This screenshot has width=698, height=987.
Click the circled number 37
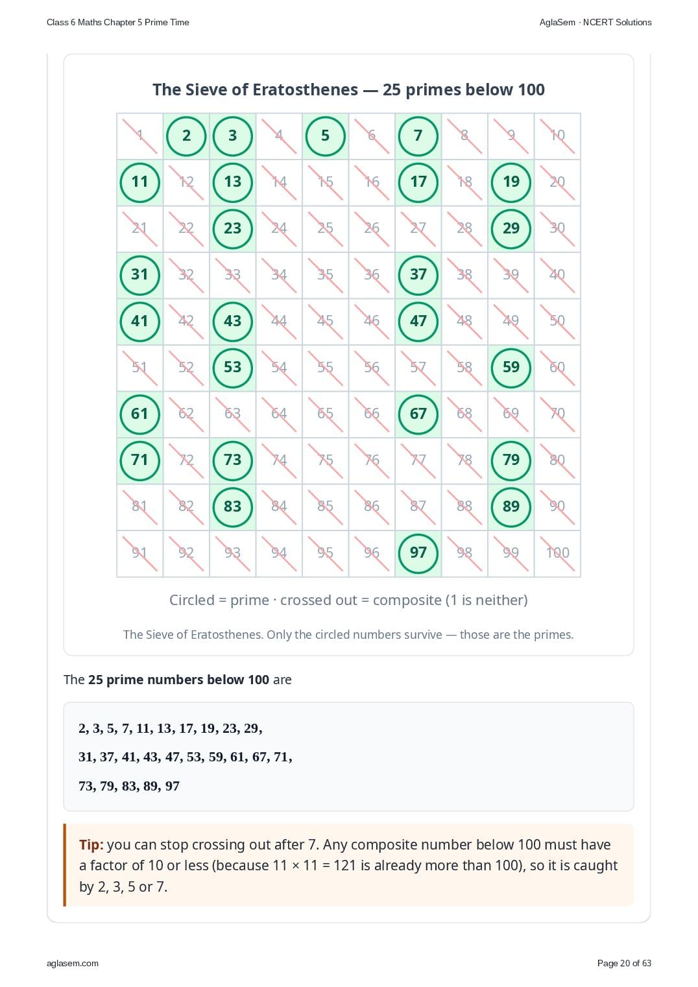point(418,274)
